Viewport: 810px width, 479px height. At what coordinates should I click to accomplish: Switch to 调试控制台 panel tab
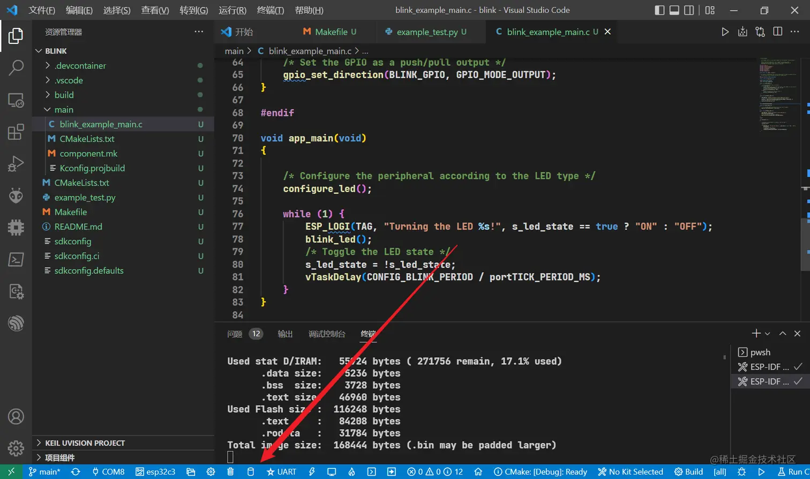coord(327,334)
